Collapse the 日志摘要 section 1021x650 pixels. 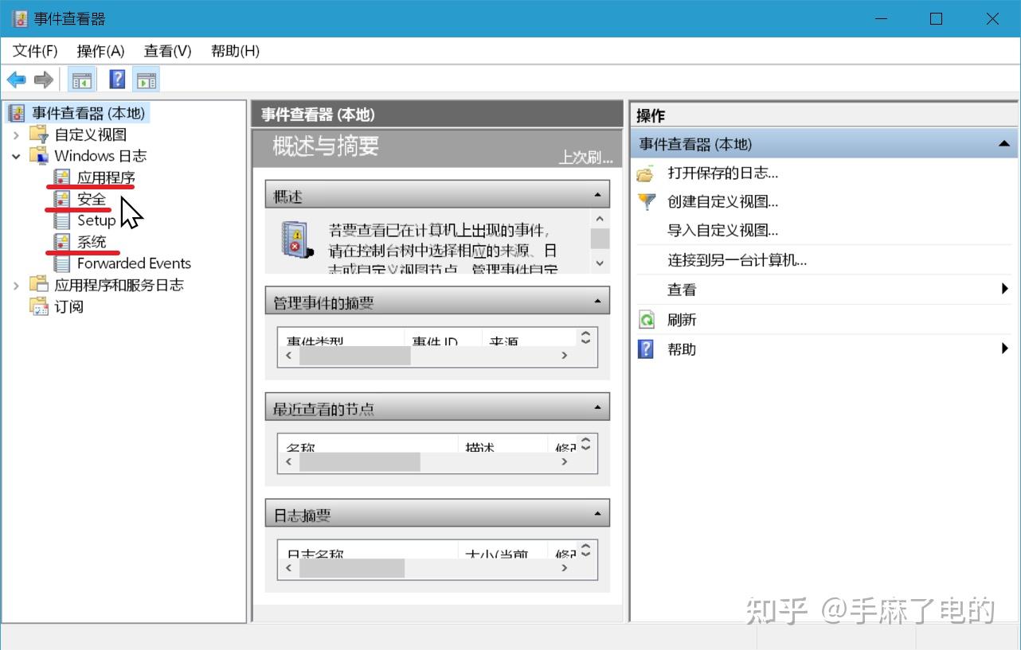597,515
